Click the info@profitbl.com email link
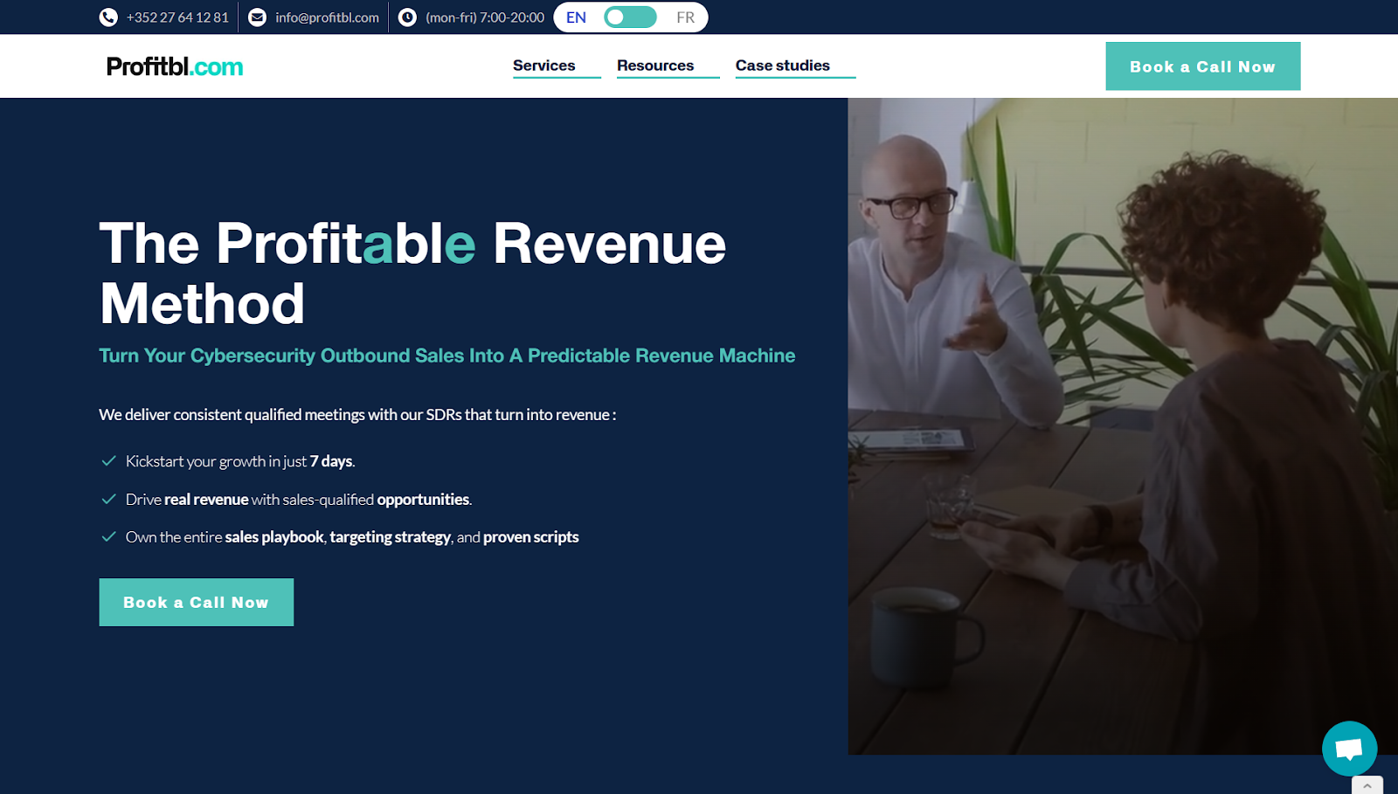This screenshot has width=1398, height=794. coord(327,17)
